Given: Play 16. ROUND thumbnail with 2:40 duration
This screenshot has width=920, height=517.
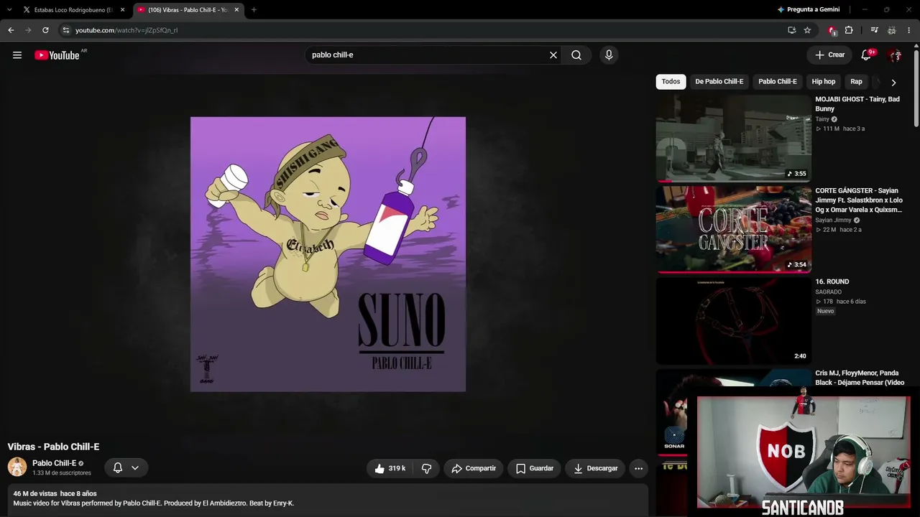Looking at the screenshot, I should (x=733, y=320).
